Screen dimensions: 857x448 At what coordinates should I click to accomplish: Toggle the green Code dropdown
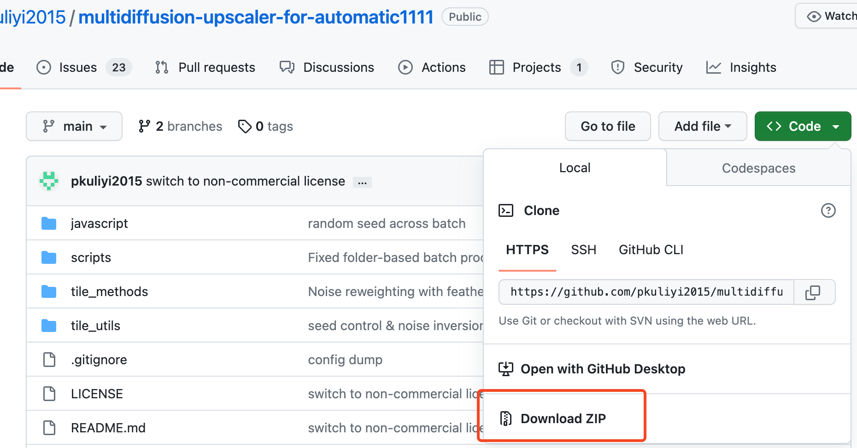click(x=802, y=126)
